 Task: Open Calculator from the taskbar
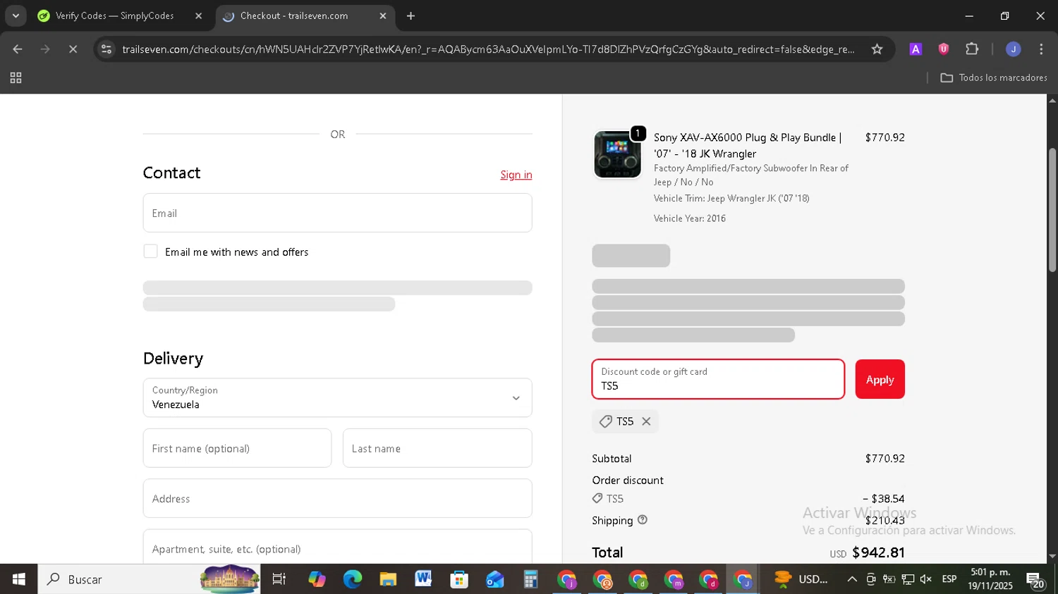[x=530, y=579]
